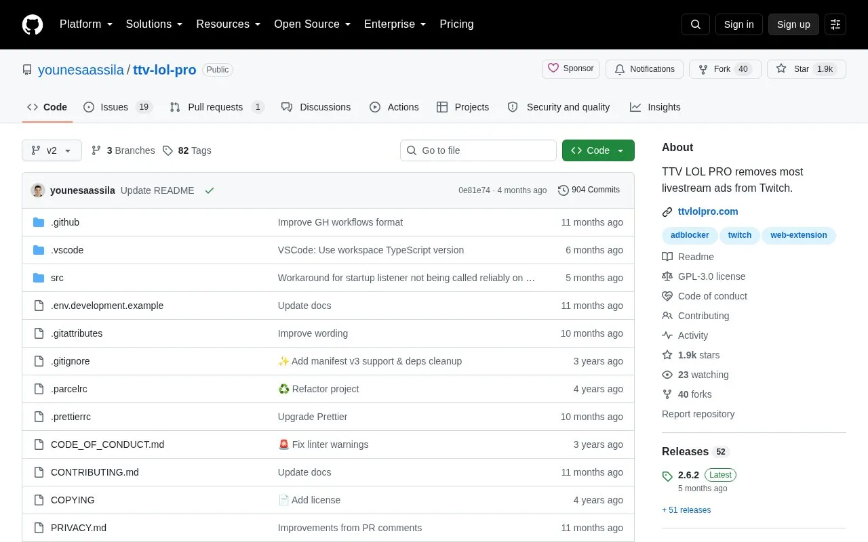Click the file icon beside .gitignore
This screenshot has height=542, width=868.
coord(39,361)
